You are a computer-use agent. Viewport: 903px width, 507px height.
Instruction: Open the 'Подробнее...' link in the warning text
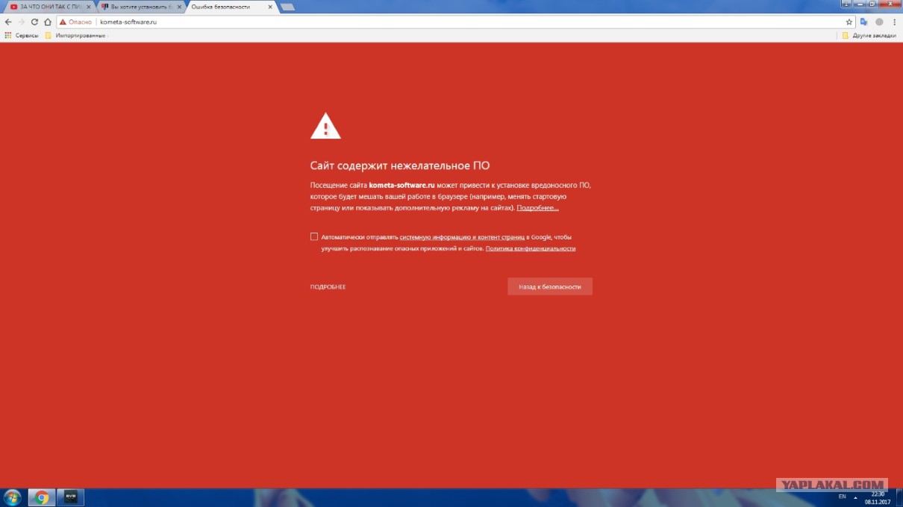537,208
